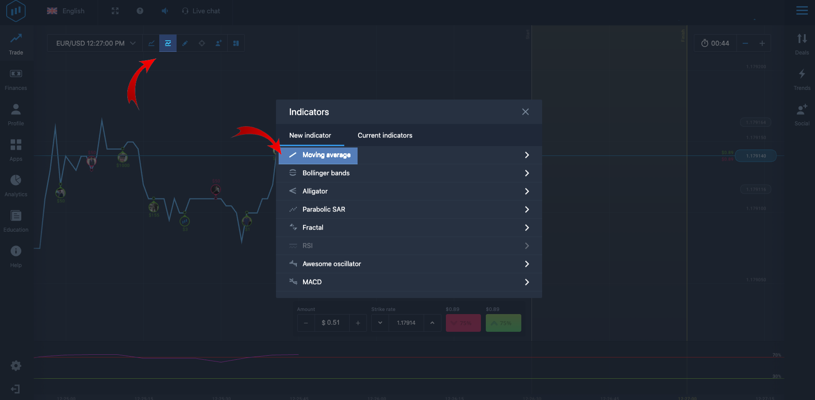Open settings gear icon
This screenshot has width=815, height=400.
(16, 365)
